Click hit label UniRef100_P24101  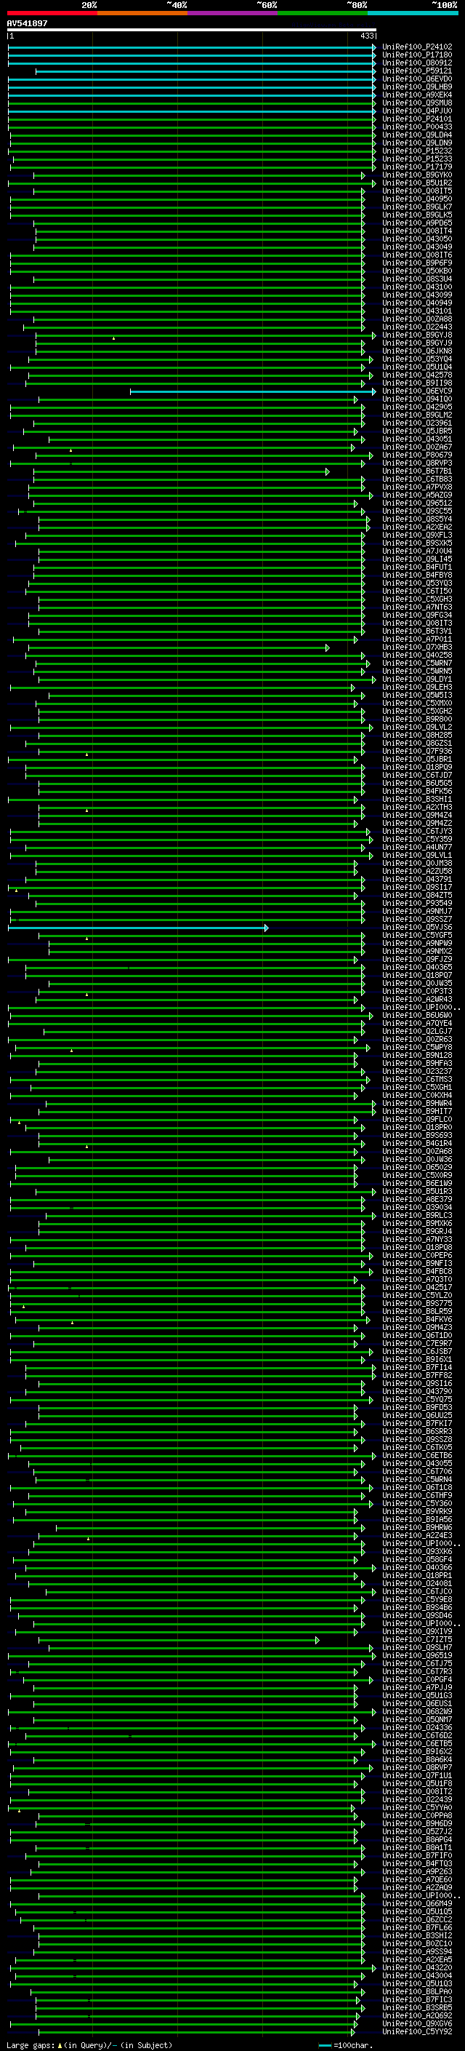coord(417,119)
